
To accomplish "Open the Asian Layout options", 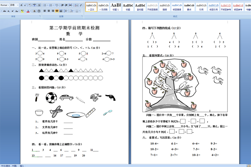I will coord(71,5).
